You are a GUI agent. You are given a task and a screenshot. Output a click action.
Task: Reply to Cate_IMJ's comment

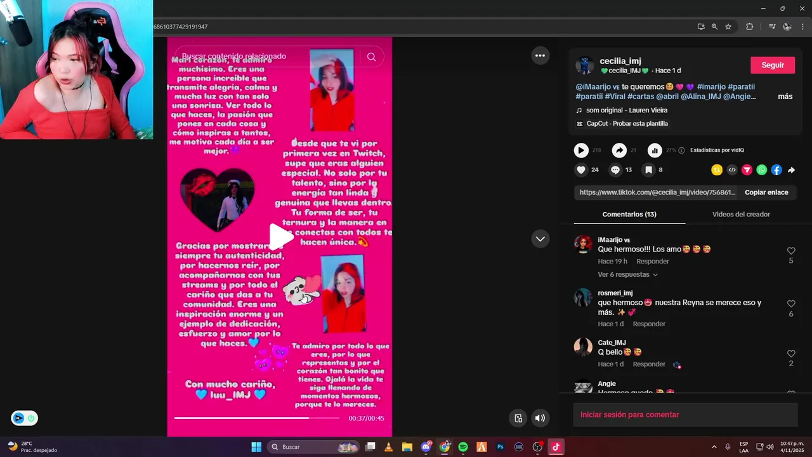click(649, 364)
